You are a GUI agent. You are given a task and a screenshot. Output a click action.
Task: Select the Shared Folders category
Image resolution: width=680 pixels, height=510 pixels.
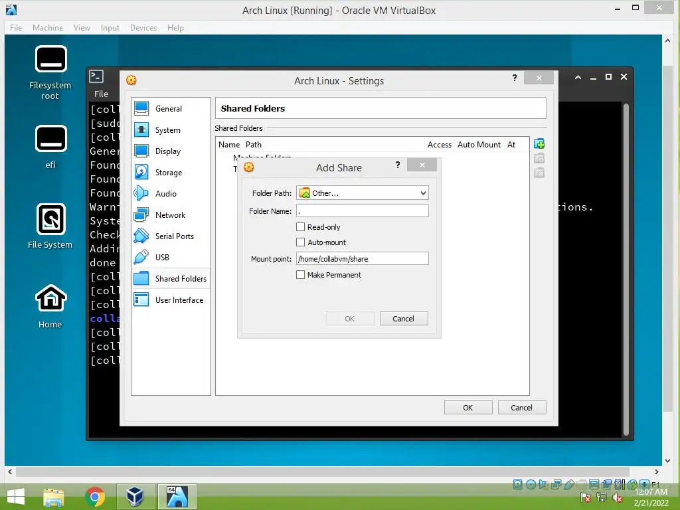(x=171, y=279)
